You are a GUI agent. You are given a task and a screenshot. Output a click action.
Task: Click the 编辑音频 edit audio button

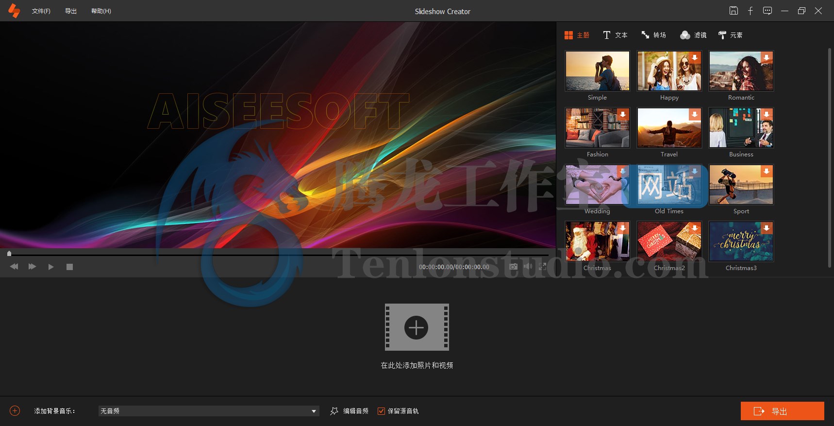[x=349, y=411]
